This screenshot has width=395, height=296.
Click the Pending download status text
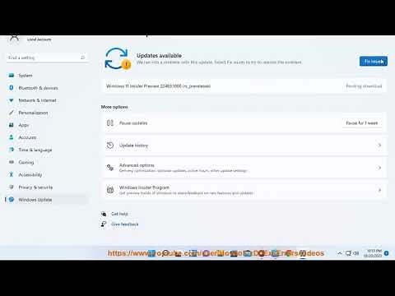364,86
